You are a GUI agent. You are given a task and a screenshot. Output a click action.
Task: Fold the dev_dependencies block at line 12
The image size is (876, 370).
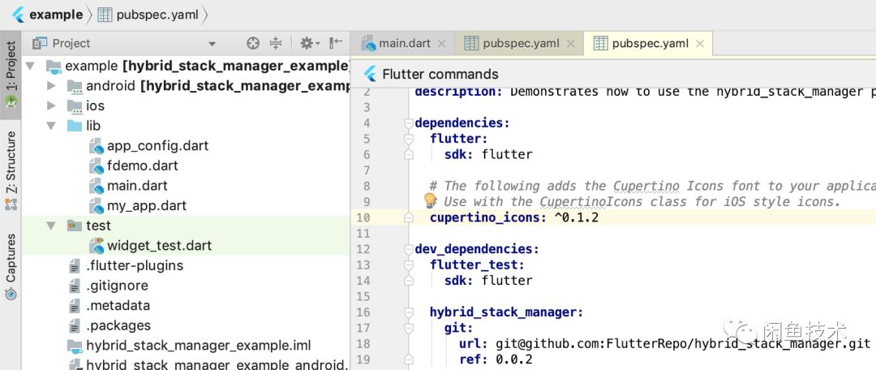409,249
